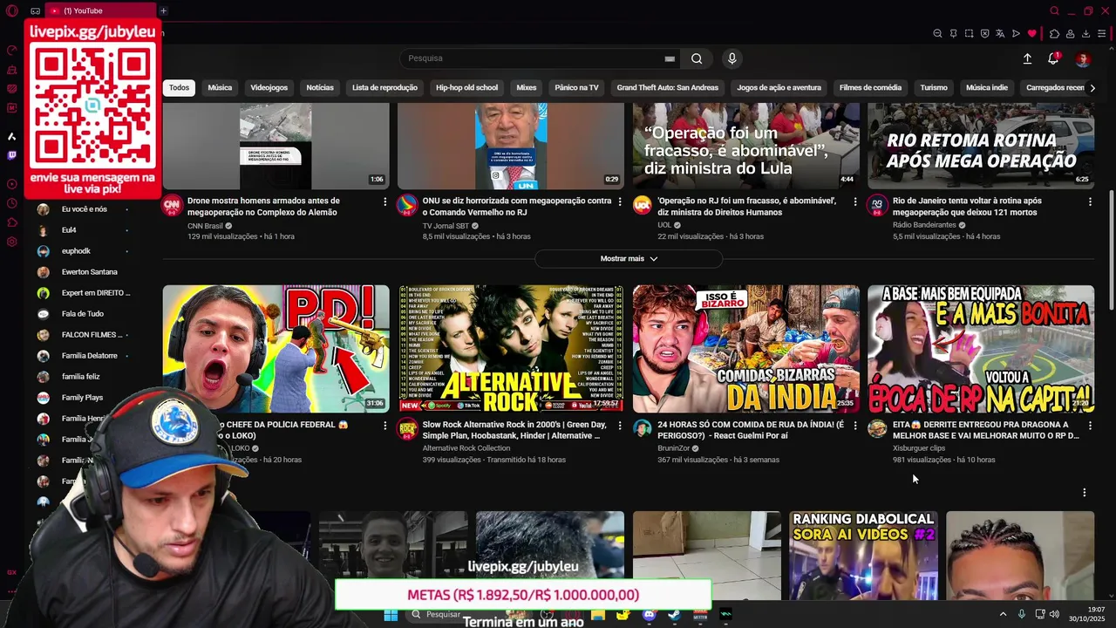Open options for Shorts shelf three dots
This screenshot has height=628, width=1116.
pyautogui.click(x=1084, y=493)
